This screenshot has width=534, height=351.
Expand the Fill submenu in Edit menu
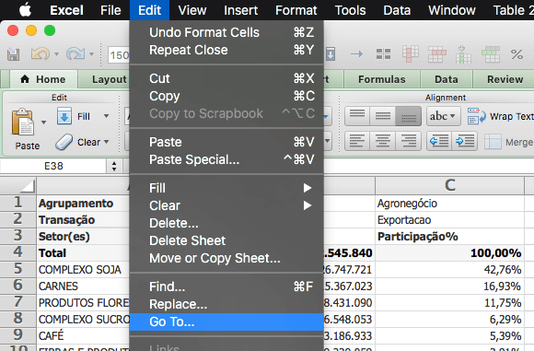coord(226,188)
